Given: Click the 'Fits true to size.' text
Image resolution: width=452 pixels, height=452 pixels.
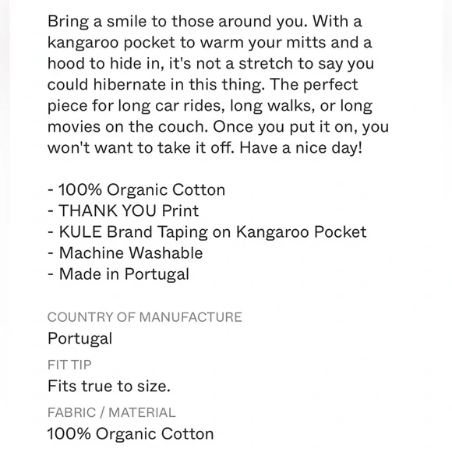Looking at the screenshot, I should coord(109,386).
